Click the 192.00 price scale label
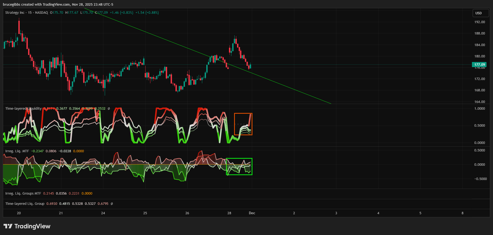Viewport: 493px width, 235px height. (480, 22)
